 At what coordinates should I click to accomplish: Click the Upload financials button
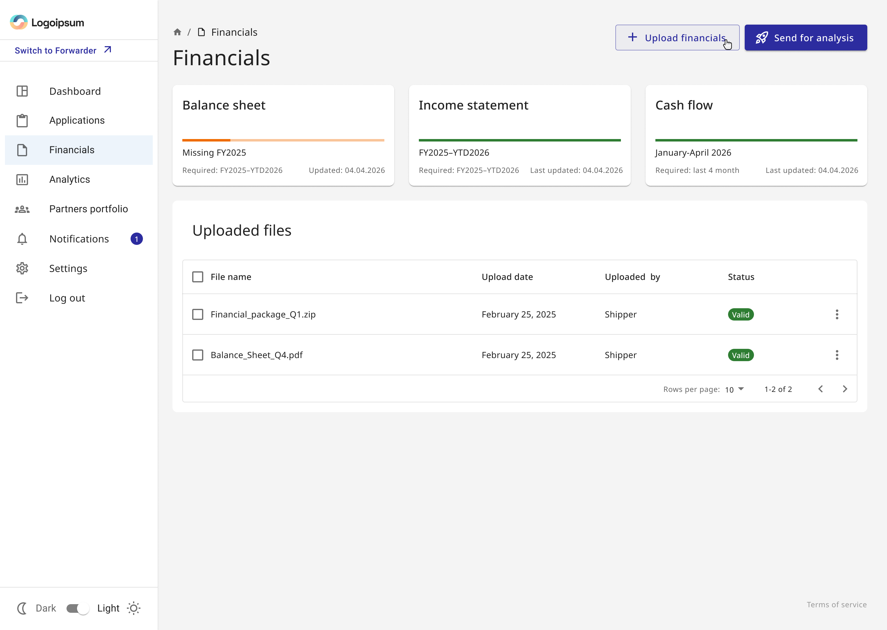click(677, 38)
